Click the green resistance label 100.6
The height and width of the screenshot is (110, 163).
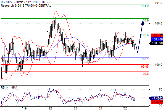[145, 35]
